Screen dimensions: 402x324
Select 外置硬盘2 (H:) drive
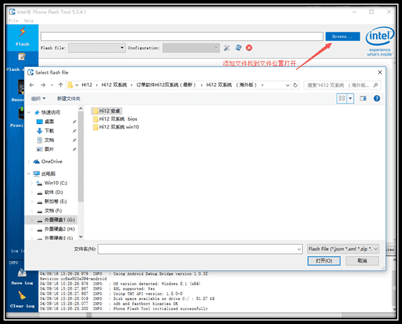[x=56, y=229]
